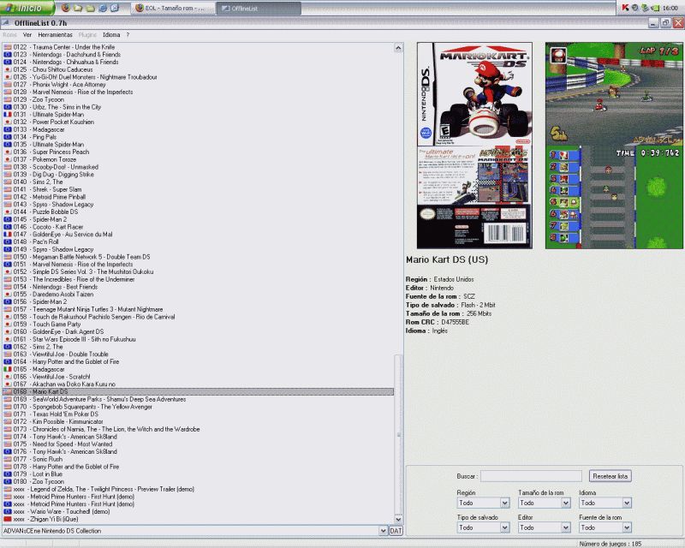Click the Mario Kart DS (US) title
This screenshot has height=548, width=685.
[x=447, y=259]
